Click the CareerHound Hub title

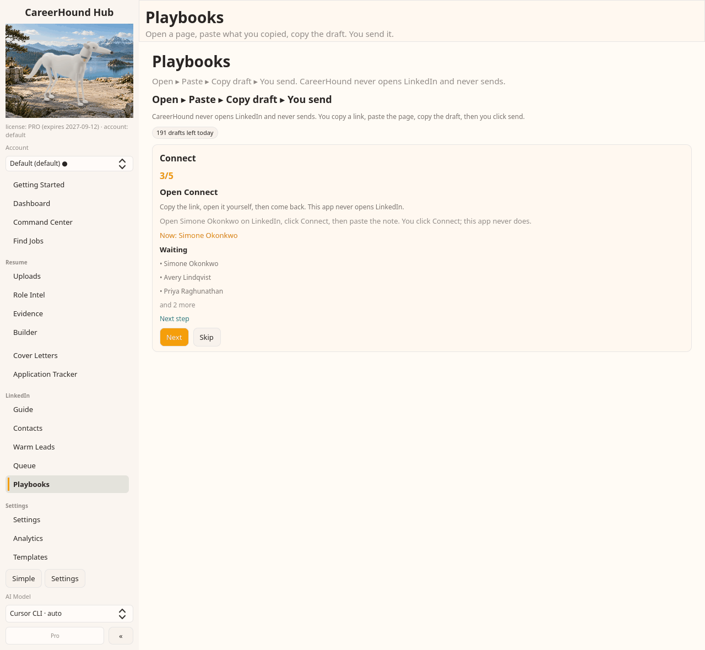pyautogui.click(x=69, y=12)
